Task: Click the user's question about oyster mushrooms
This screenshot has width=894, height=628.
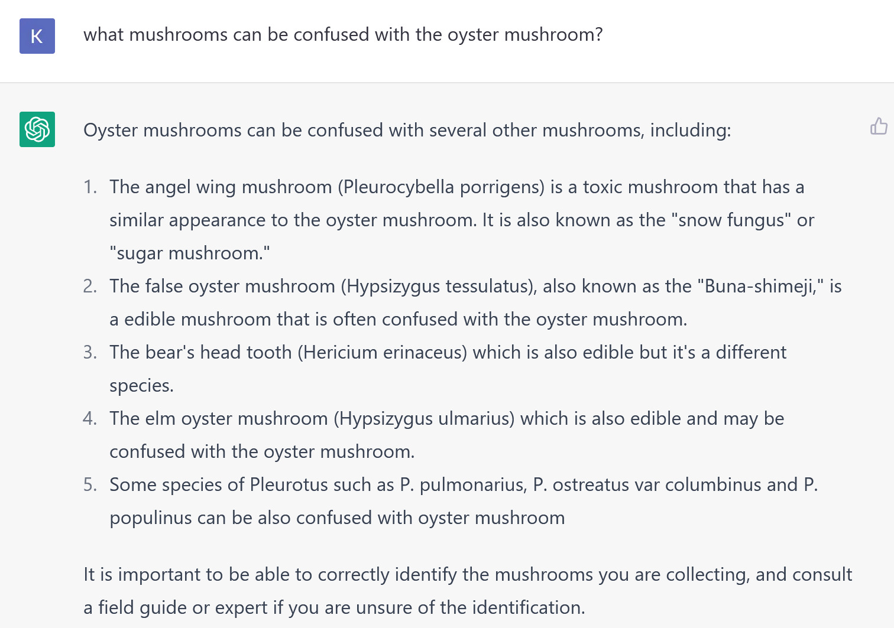Action: pyautogui.click(x=343, y=35)
